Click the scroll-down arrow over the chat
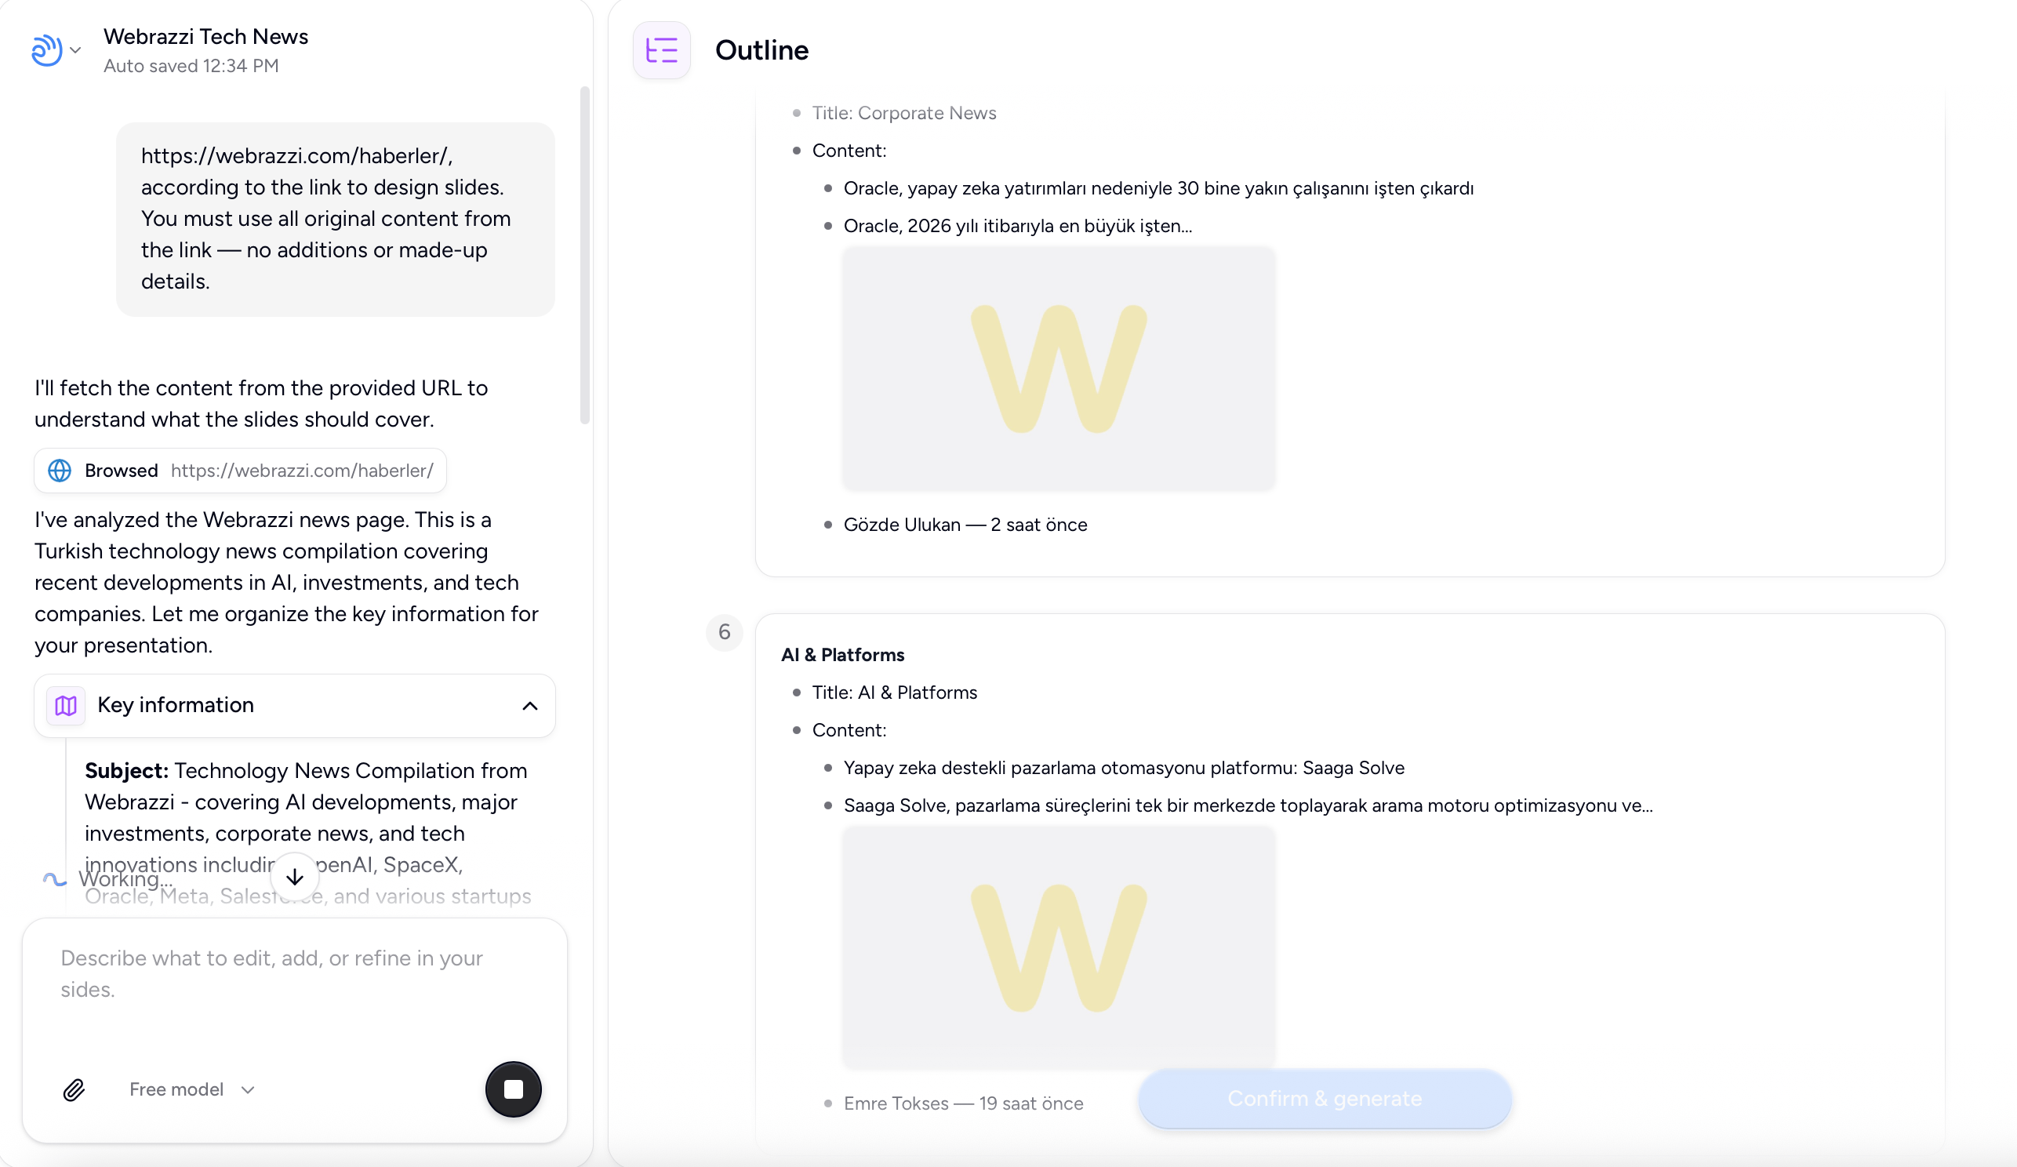This screenshot has width=2017, height=1167. [294, 877]
